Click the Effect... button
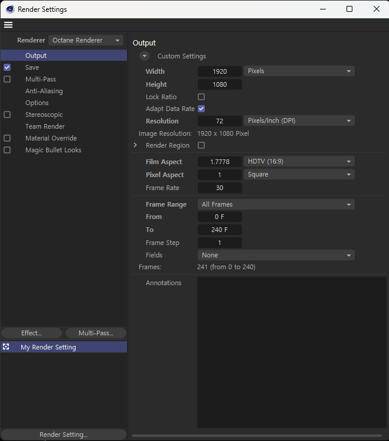This screenshot has width=389, height=441. [x=31, y=333]
